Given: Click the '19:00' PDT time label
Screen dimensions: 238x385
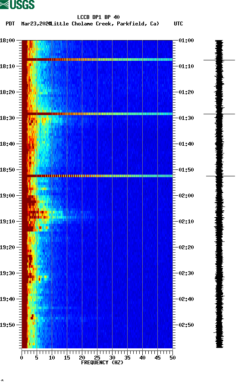Looking at the screenshot, I should 7,196.
